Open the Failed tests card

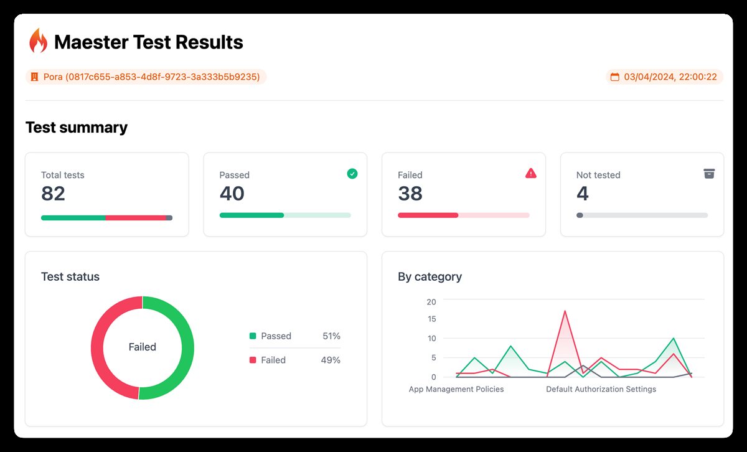point(463,194)
